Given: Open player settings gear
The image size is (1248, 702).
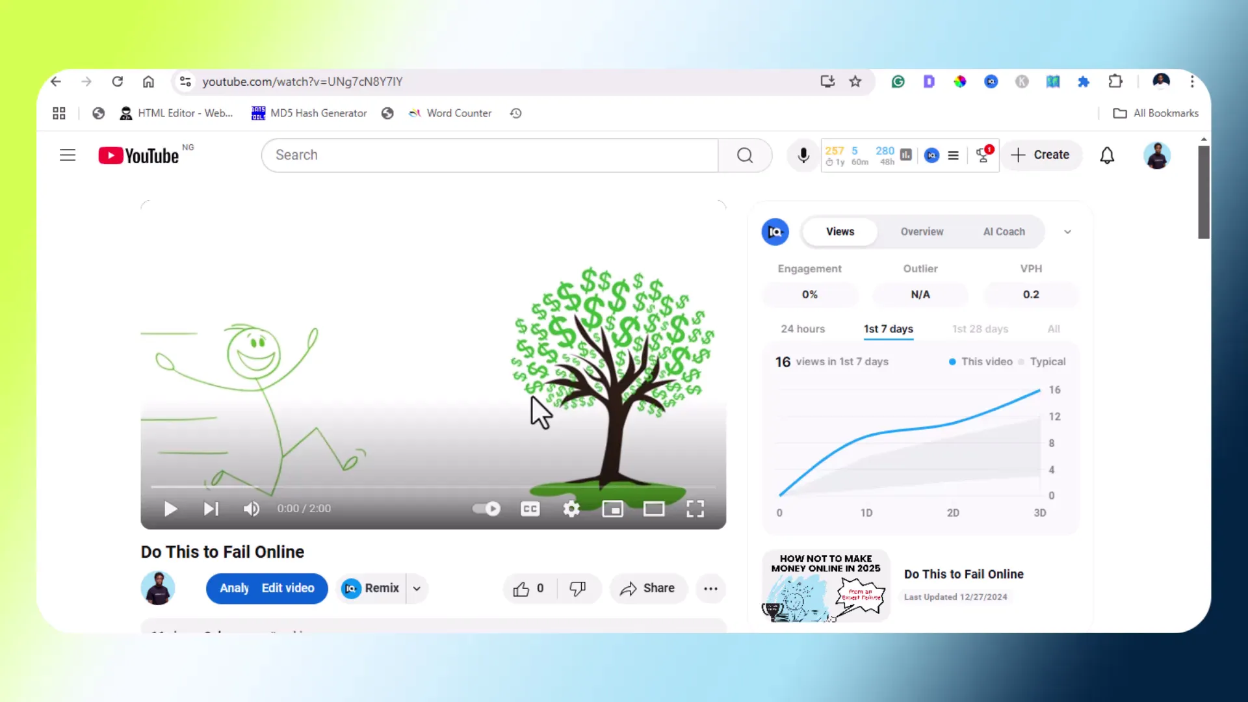Looking at the screenshot, I should pyautogui.click(x=571, y=509).
